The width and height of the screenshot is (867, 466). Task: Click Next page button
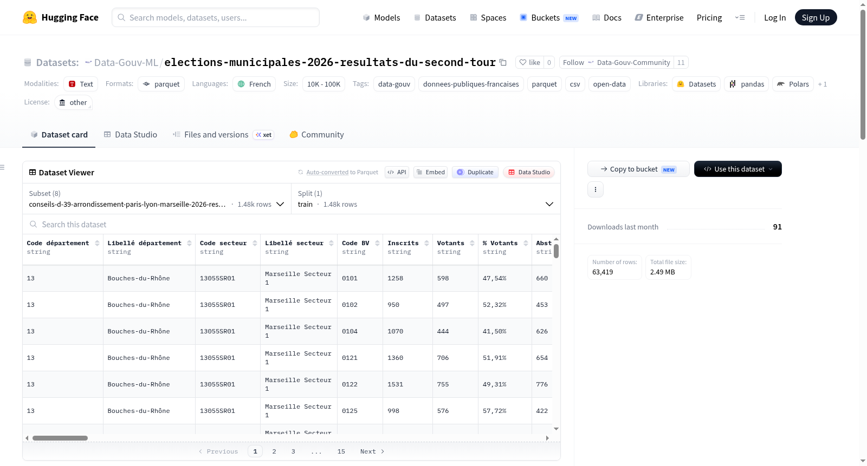(x=372, y=451)
